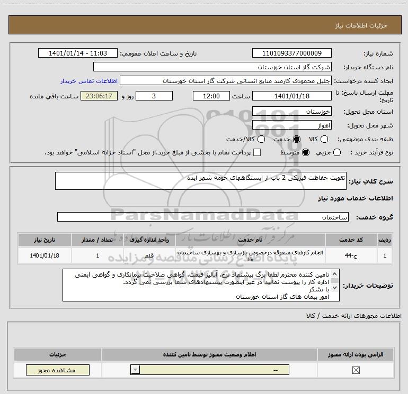The width and height of the screenshot is (408, 394).
Task: Click the نام خدمت column header
Action: 250,240
